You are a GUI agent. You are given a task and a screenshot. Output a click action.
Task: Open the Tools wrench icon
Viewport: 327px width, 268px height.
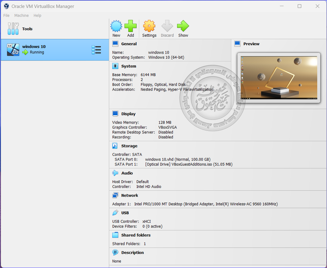coord(13,29)
